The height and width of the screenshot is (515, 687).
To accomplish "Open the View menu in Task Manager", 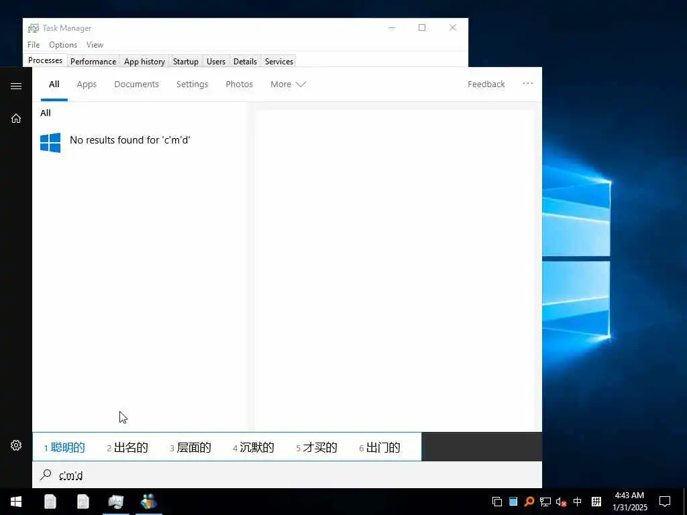I will 95,45.
